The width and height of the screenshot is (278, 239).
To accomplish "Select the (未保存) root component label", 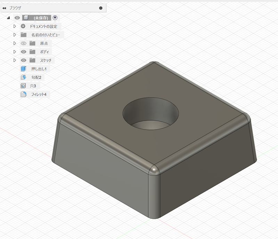I will point(41,18).
